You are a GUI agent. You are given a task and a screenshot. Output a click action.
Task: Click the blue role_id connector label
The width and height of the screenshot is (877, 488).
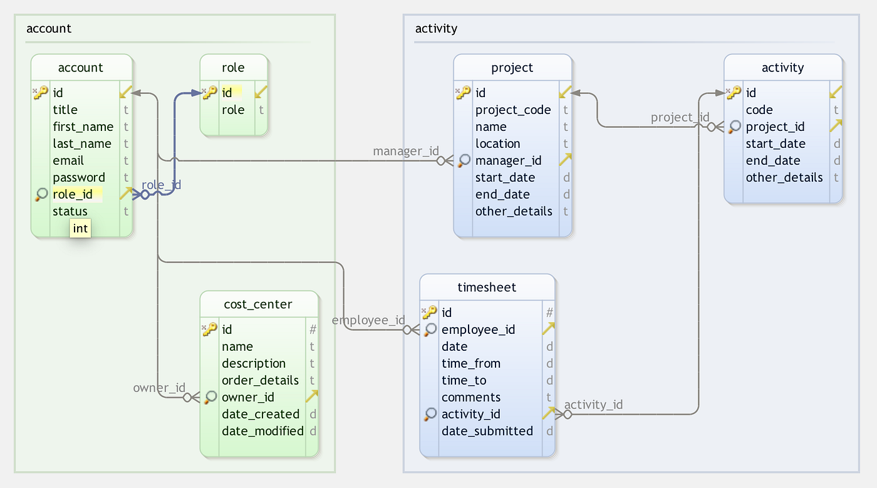click(x=162, y=185)
